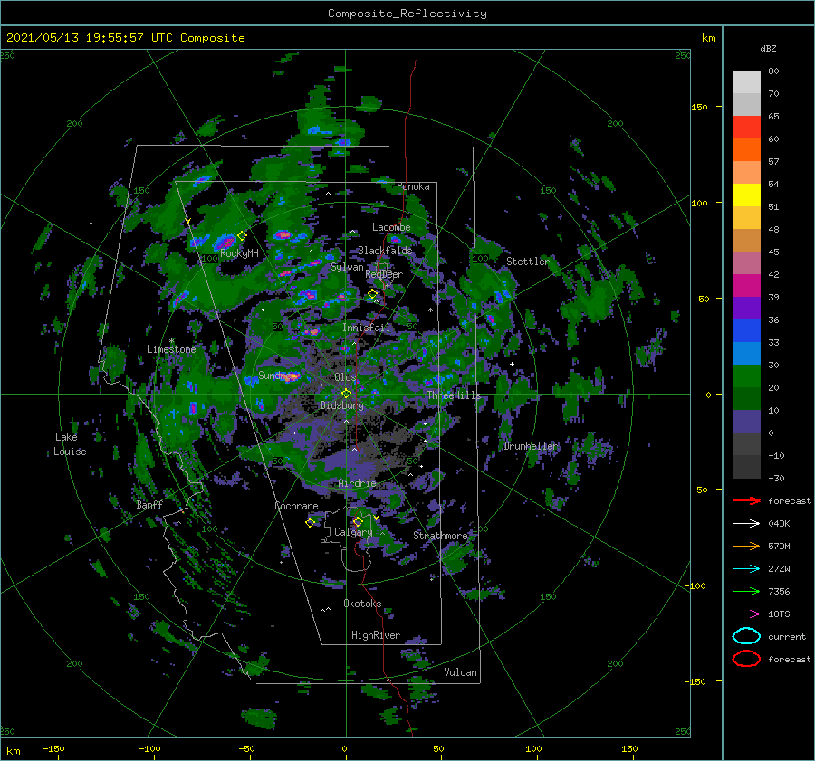Image resolution: width=815 pixels, height=761 pixels.
Task: Pick the magenta 39-42 dBZ color swatch
Action: [x=746, y=285]
